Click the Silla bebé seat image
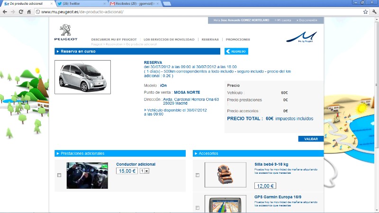This screenshot has height=213, width=379. (226, 175)
